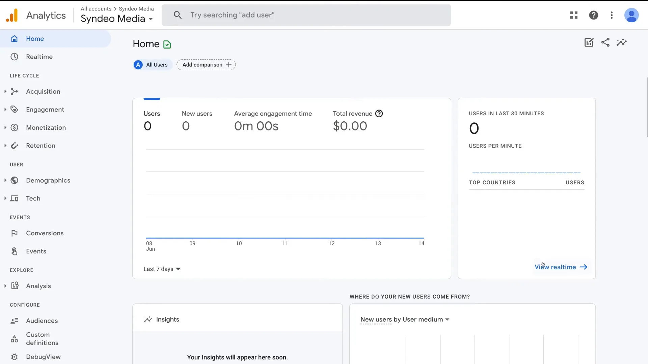Click the Total revenue help icon
The image size is (648, 364).
(379, 114)
